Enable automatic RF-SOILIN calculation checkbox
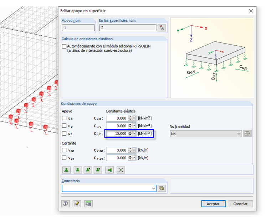The height and width of the screenshot is (222, 271). [64, 46]
